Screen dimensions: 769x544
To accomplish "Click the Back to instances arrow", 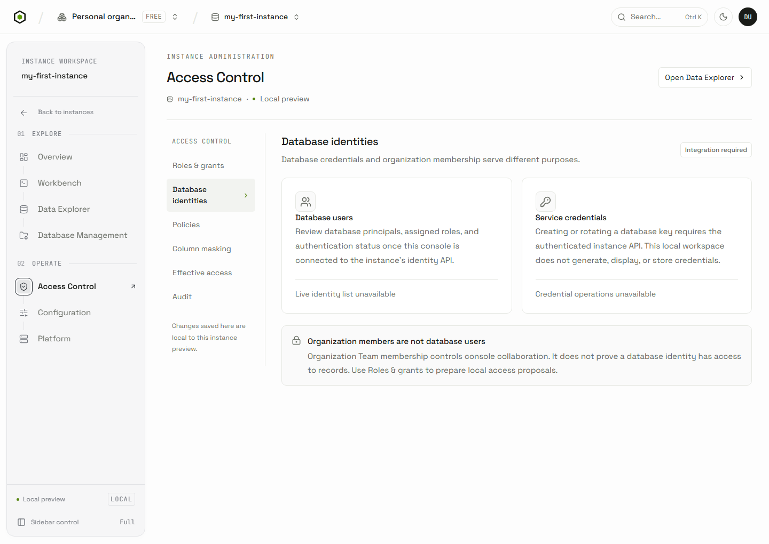I will tap(23, 113).
